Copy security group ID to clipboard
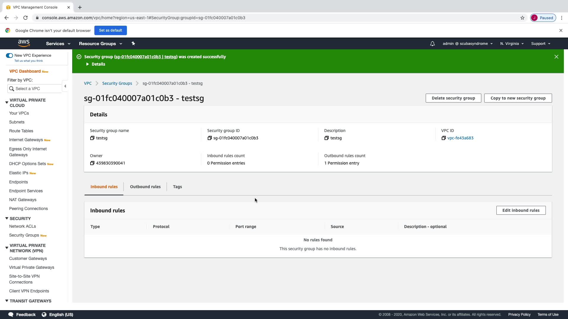Viewport: 568px width, 319px height. [209, 138]
